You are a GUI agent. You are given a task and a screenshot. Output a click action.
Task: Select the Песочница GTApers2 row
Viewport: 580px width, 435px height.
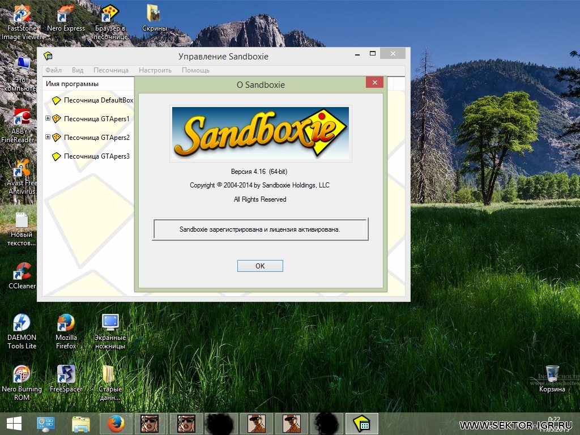click(91, 138)
